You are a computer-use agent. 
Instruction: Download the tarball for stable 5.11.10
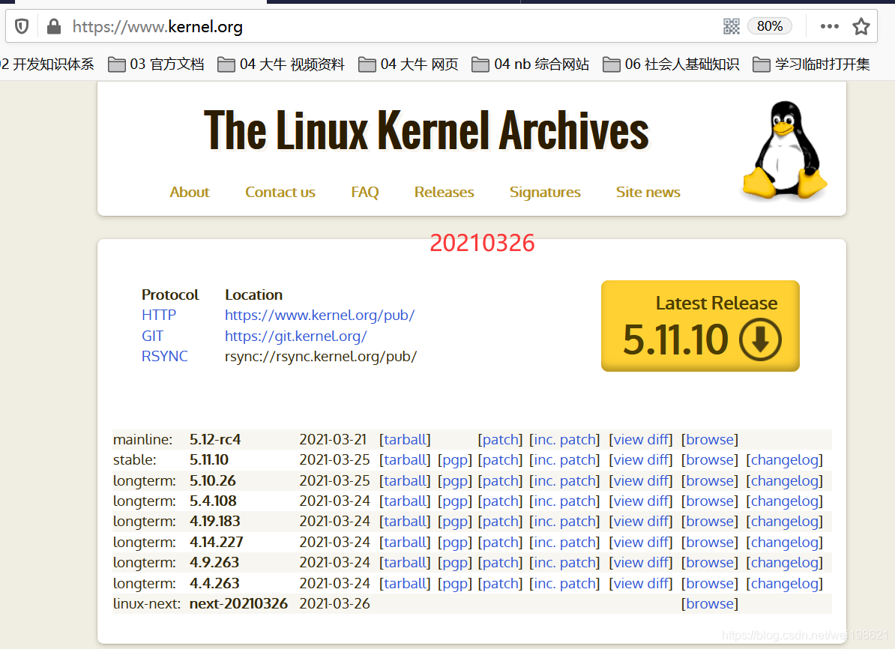click(x=405, y=460)
